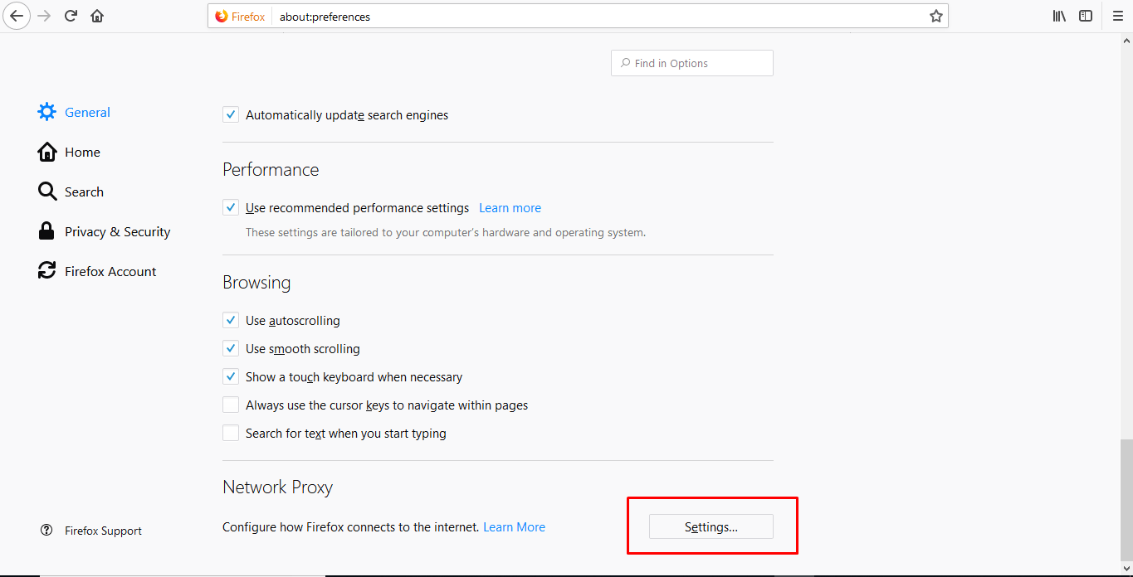Bookmark this page with the star icon
The height and width of the screenshot is (577, 1133).
point(936,16)
